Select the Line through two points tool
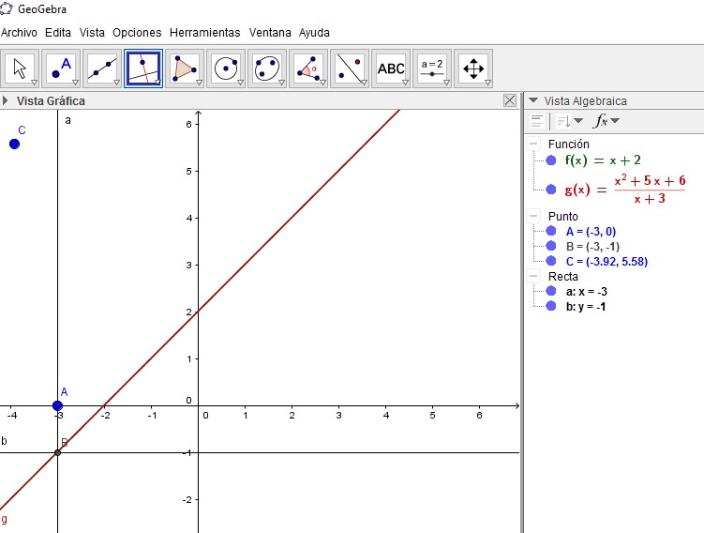 coord(102,69)
